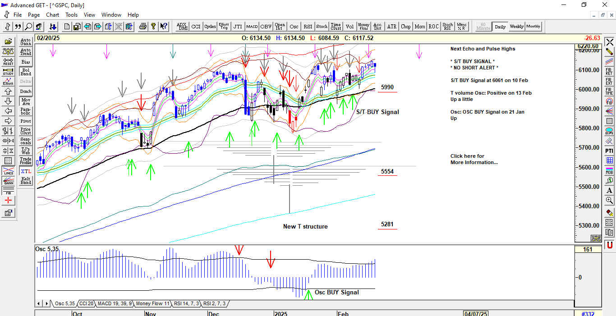Add the RSI indicator from toolbar

pyautogui.click(x=308, y=27)
